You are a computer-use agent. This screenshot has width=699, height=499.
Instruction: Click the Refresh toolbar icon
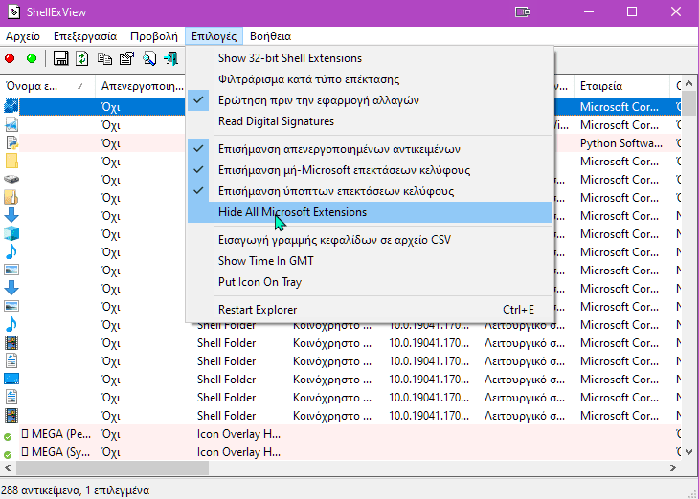click(x=82, y=58)
